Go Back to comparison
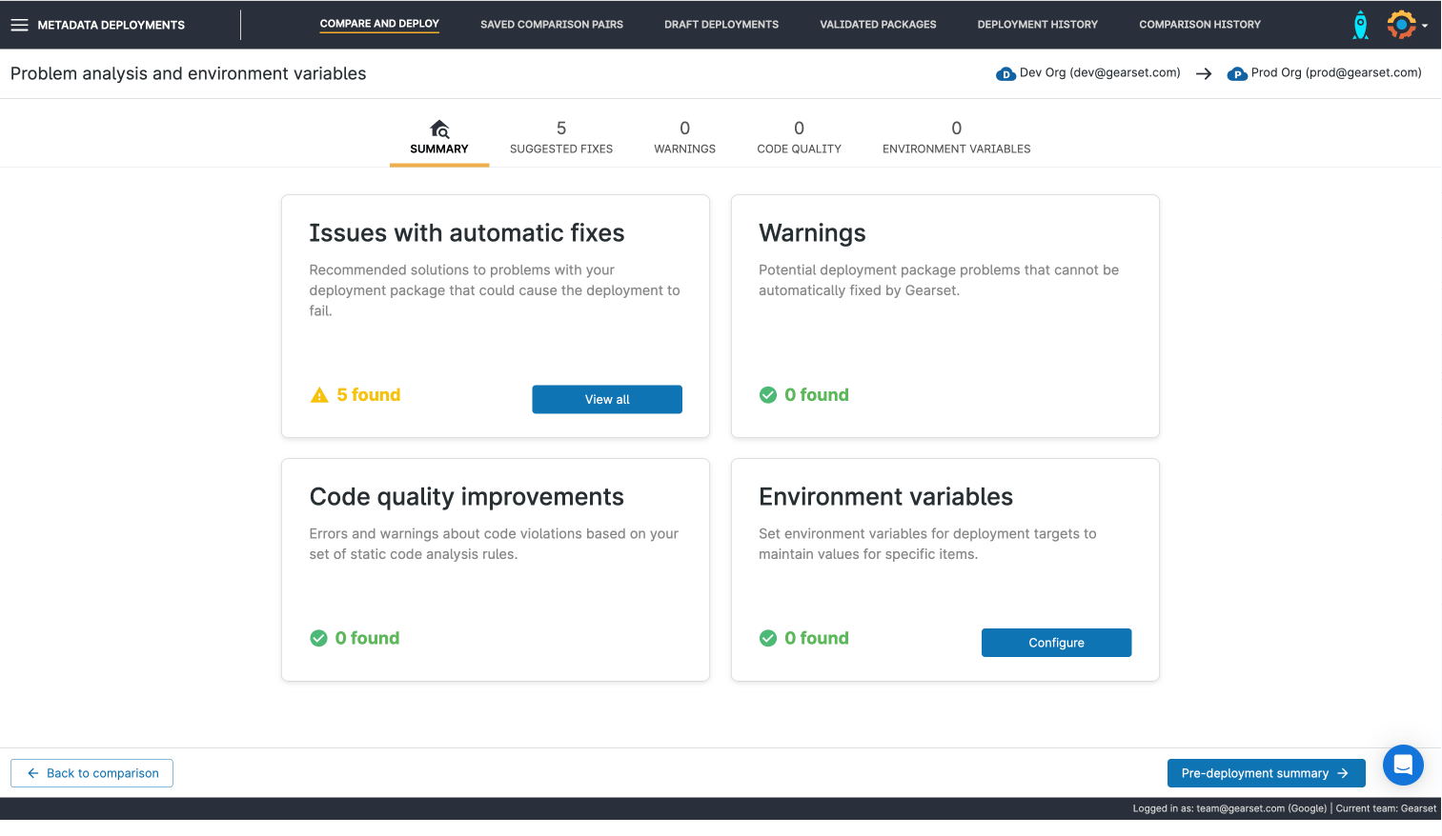This screenshot has width=1442, height=836. pos(91,773)
